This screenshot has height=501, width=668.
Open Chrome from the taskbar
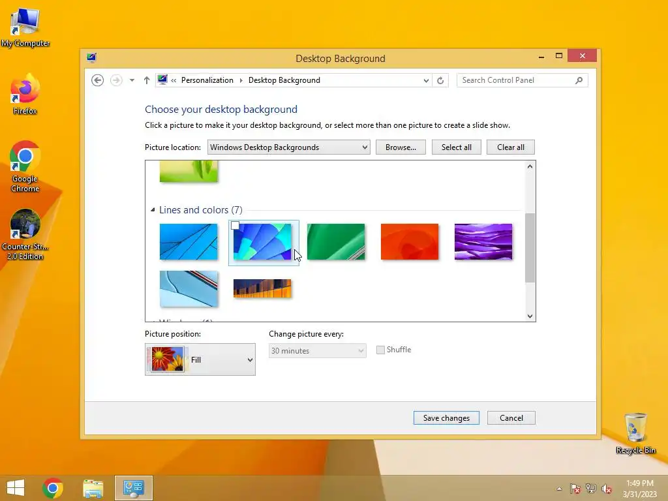tap(53, 488)
